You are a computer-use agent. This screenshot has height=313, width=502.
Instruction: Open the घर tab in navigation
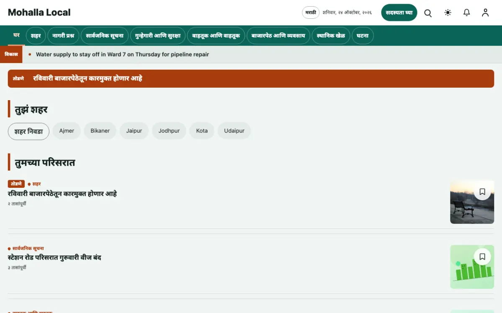[x=17, y=35]
